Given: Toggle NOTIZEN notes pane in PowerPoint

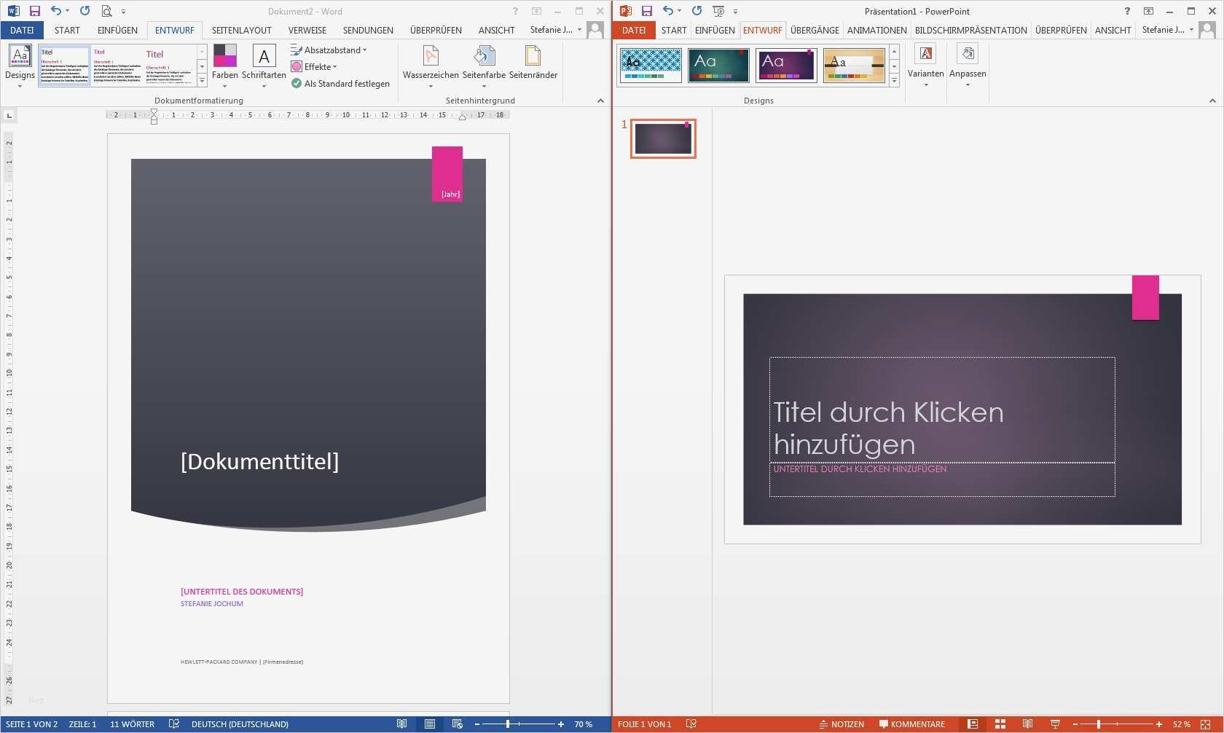Looking at the screenshot, I should point(841,724).
